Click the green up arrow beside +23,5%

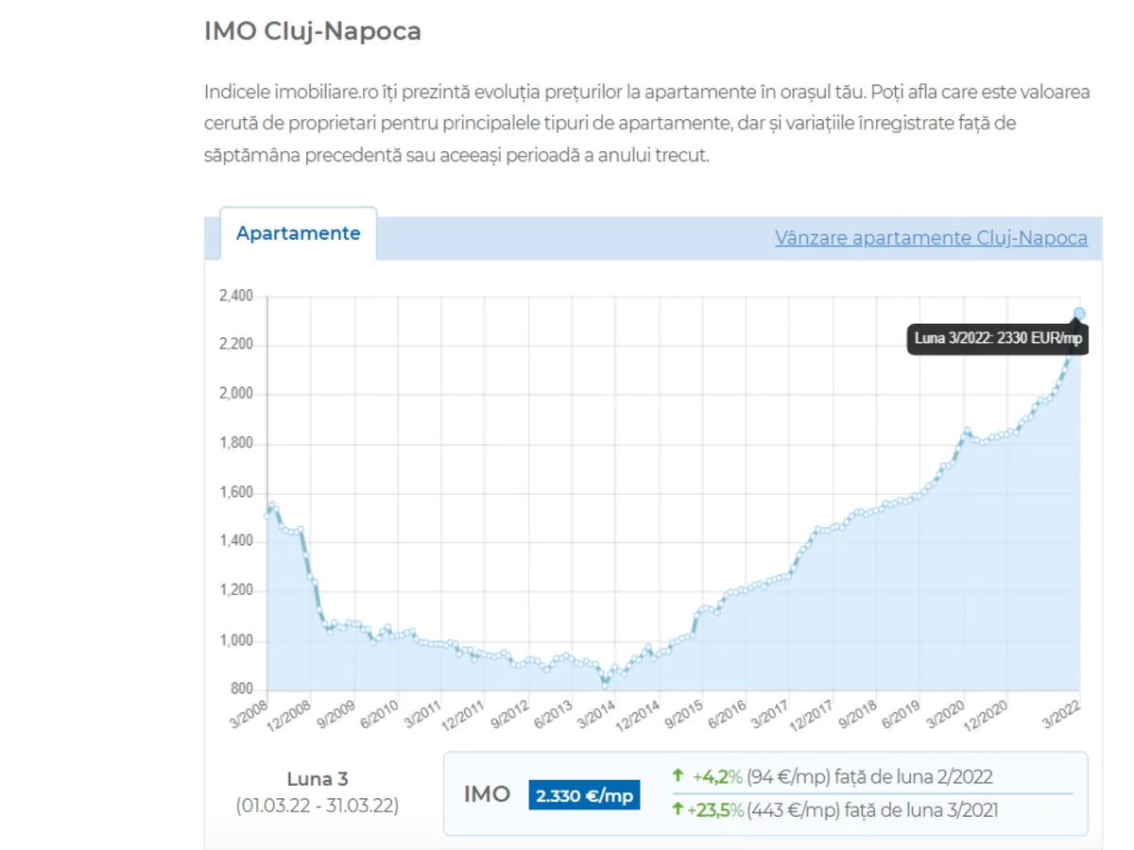(678, 809)
